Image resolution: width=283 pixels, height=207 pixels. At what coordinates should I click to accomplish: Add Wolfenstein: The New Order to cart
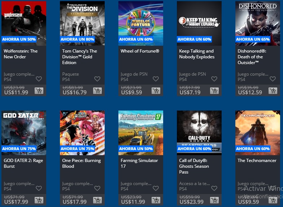pos(39,91)
